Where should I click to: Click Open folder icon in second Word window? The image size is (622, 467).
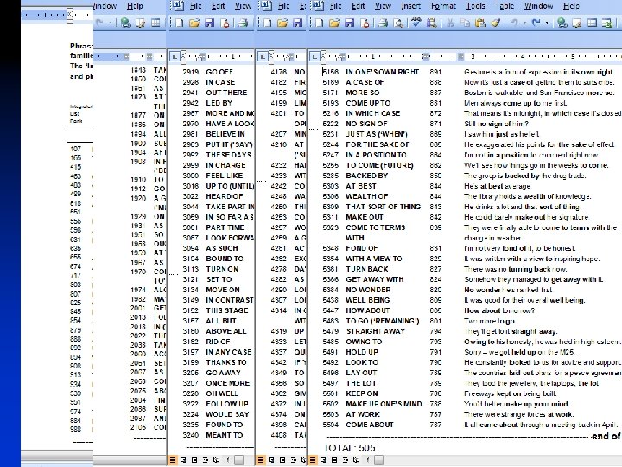194,23
